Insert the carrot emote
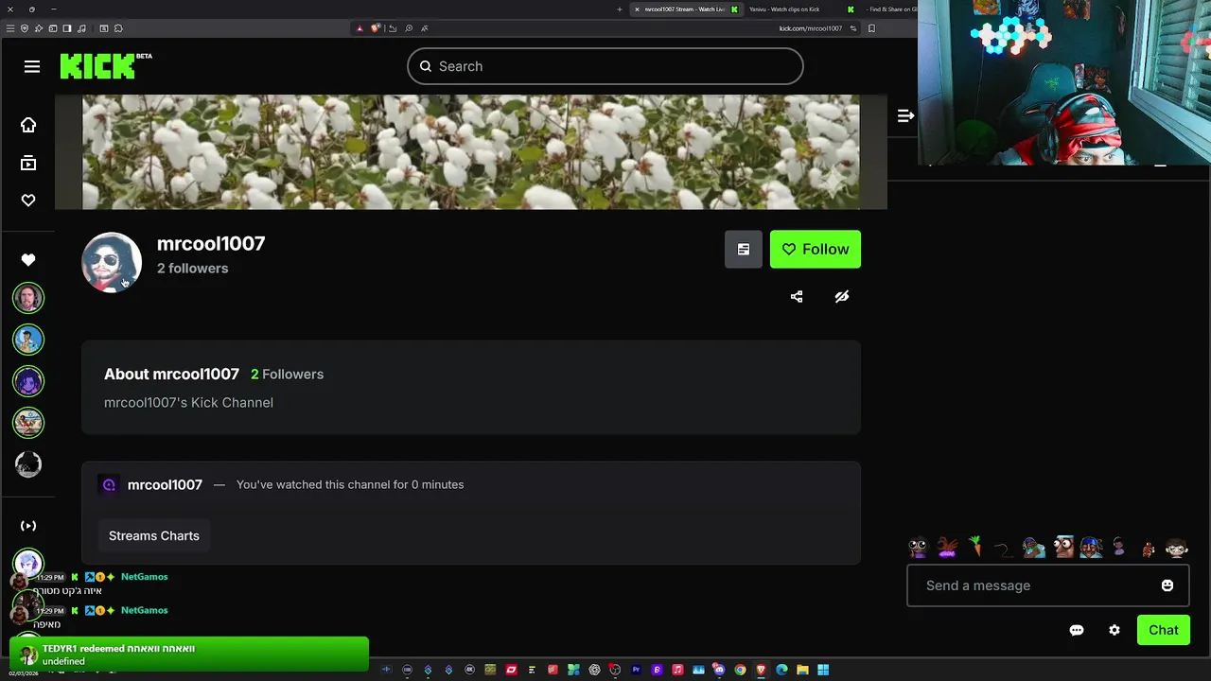Screen dimensions: 1211x681 point(975,547)
